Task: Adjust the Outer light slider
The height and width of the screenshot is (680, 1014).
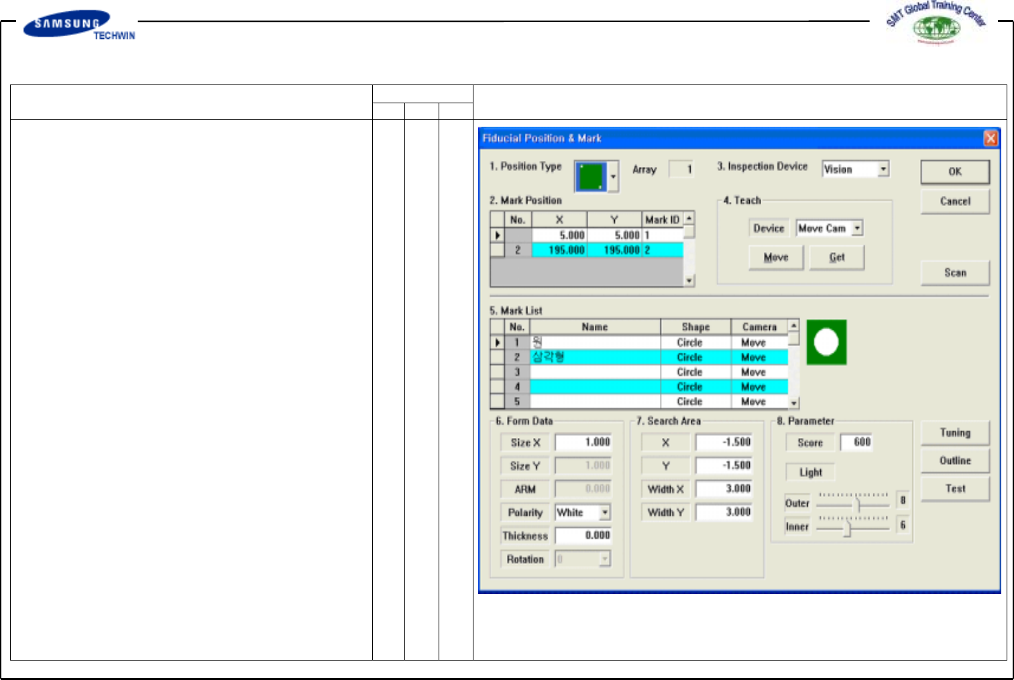Action: 857,504
